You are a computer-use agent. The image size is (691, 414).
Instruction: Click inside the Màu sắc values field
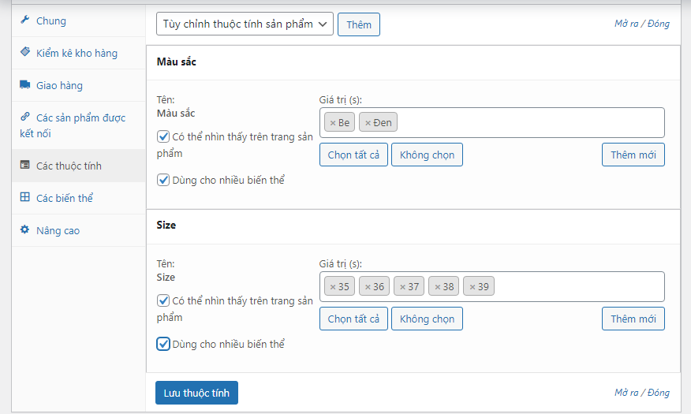click(529, 123)
